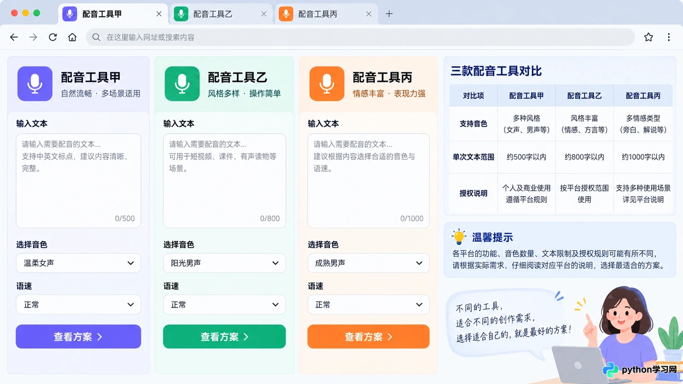This screenshot has height=384, width=683.
Task: Open the home page via house icon
Action: 72,37
